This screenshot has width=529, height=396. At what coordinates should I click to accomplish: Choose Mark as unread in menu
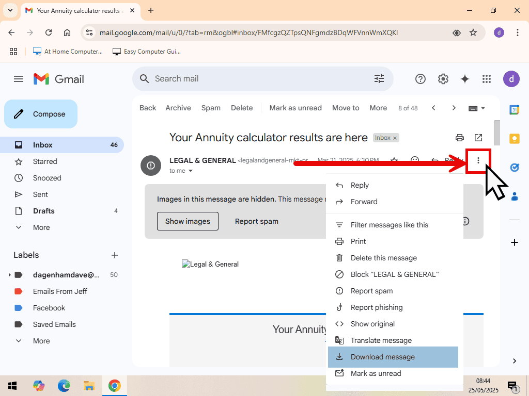tap(394, 373)
